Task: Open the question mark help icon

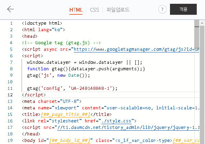Action: (162, 9)
